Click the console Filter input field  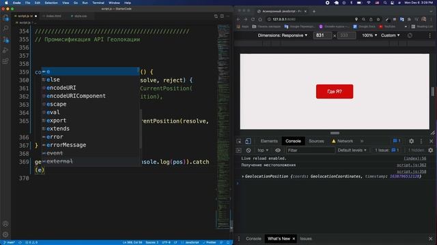point(311,150)
